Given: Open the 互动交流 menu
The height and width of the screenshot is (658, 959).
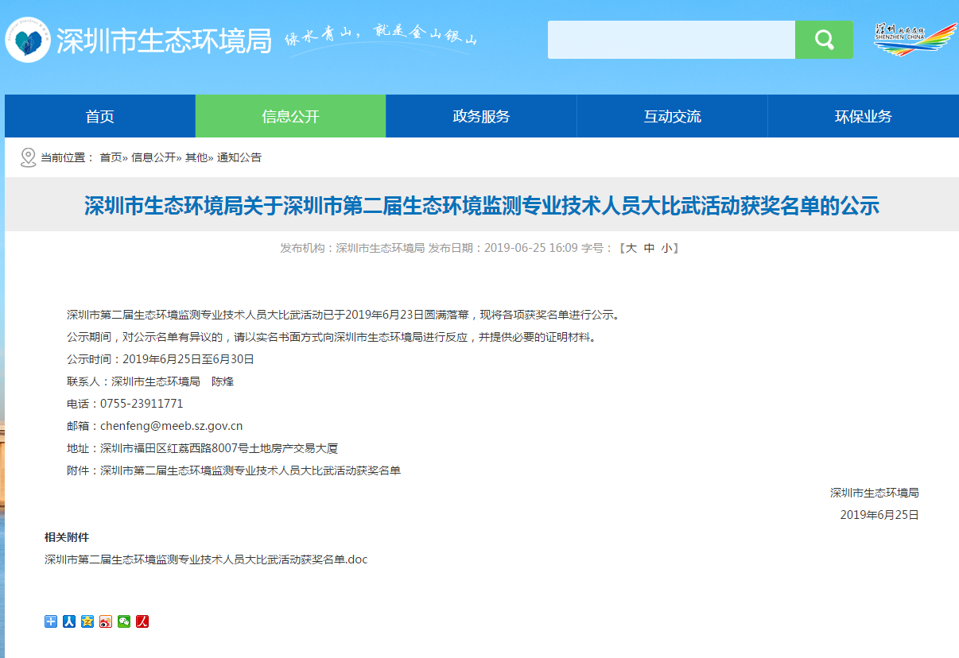Looking at the screenshot, I should coord(671,116).
